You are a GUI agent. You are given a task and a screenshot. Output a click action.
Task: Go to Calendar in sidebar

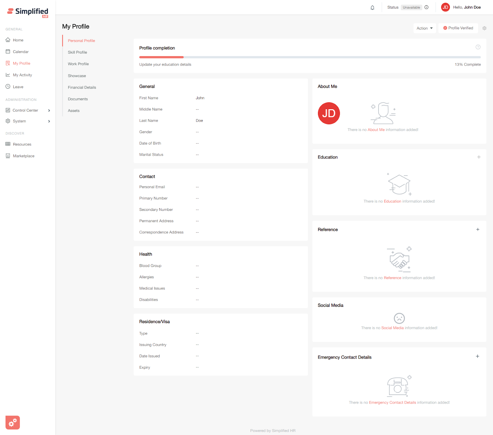tap(21, 52)
